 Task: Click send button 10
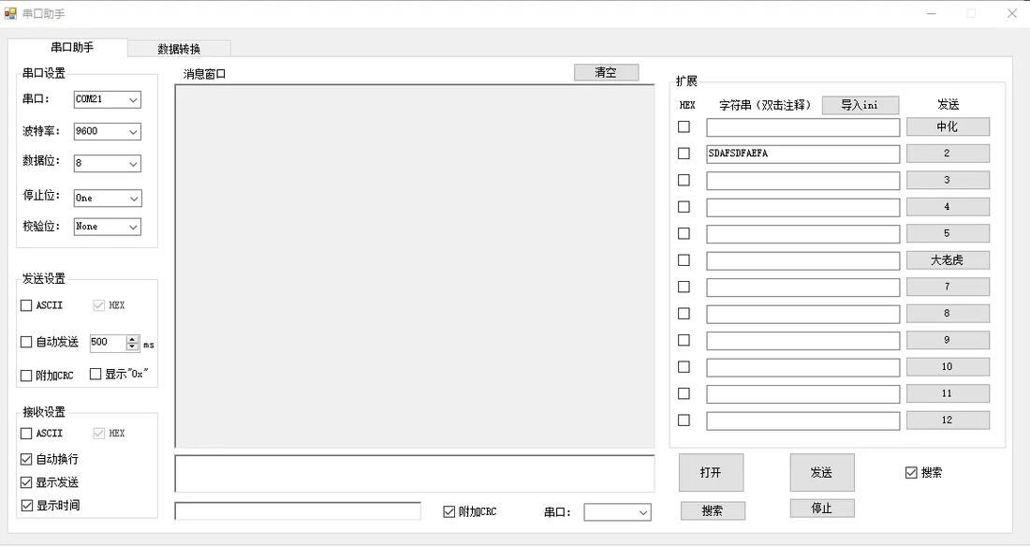tap(948, 366)
